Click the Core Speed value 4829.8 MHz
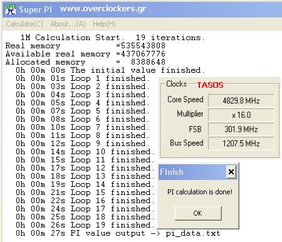The height and width of the screenshot is (242, 282). tap(241, 101)
